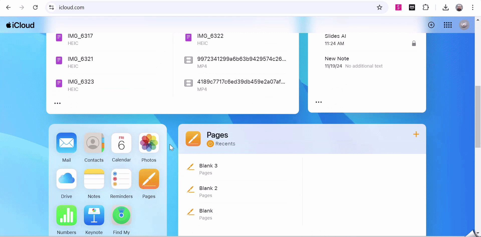
Task: Open the iCloud Drive app icon
Action: [x=66, y=179]
